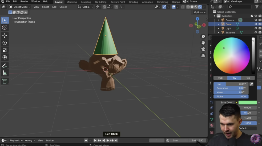Viewport: 262px width, 146px height.
Task: Select the Measure tool
Action: (5, 73)
